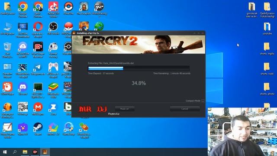This screenshot has width=277, height=156.
Task: Open the Google Chrome desktop shortcut
Action: [x=23, y=10]
